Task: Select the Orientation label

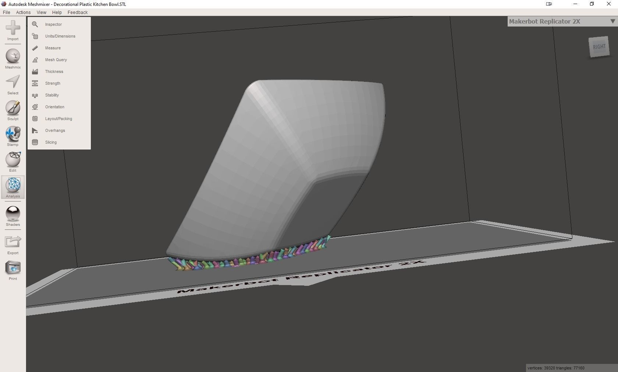Action: 55,107
